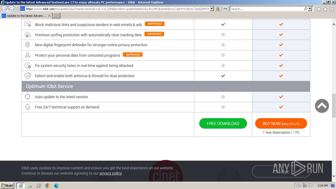The width and height of the screenshot is (336, 189).
Task: Click the Protect personal data user icon
Action: tap(28, 55)
